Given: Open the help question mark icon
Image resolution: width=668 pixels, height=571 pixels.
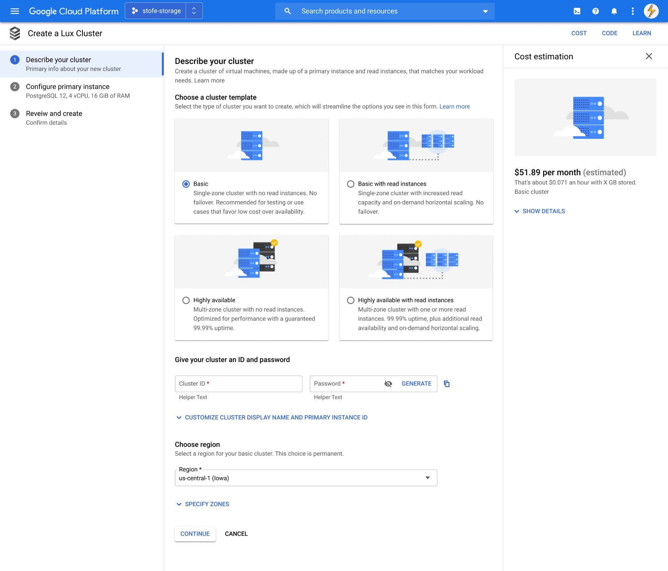Looking at the screenshot, I should pos(596,11).
